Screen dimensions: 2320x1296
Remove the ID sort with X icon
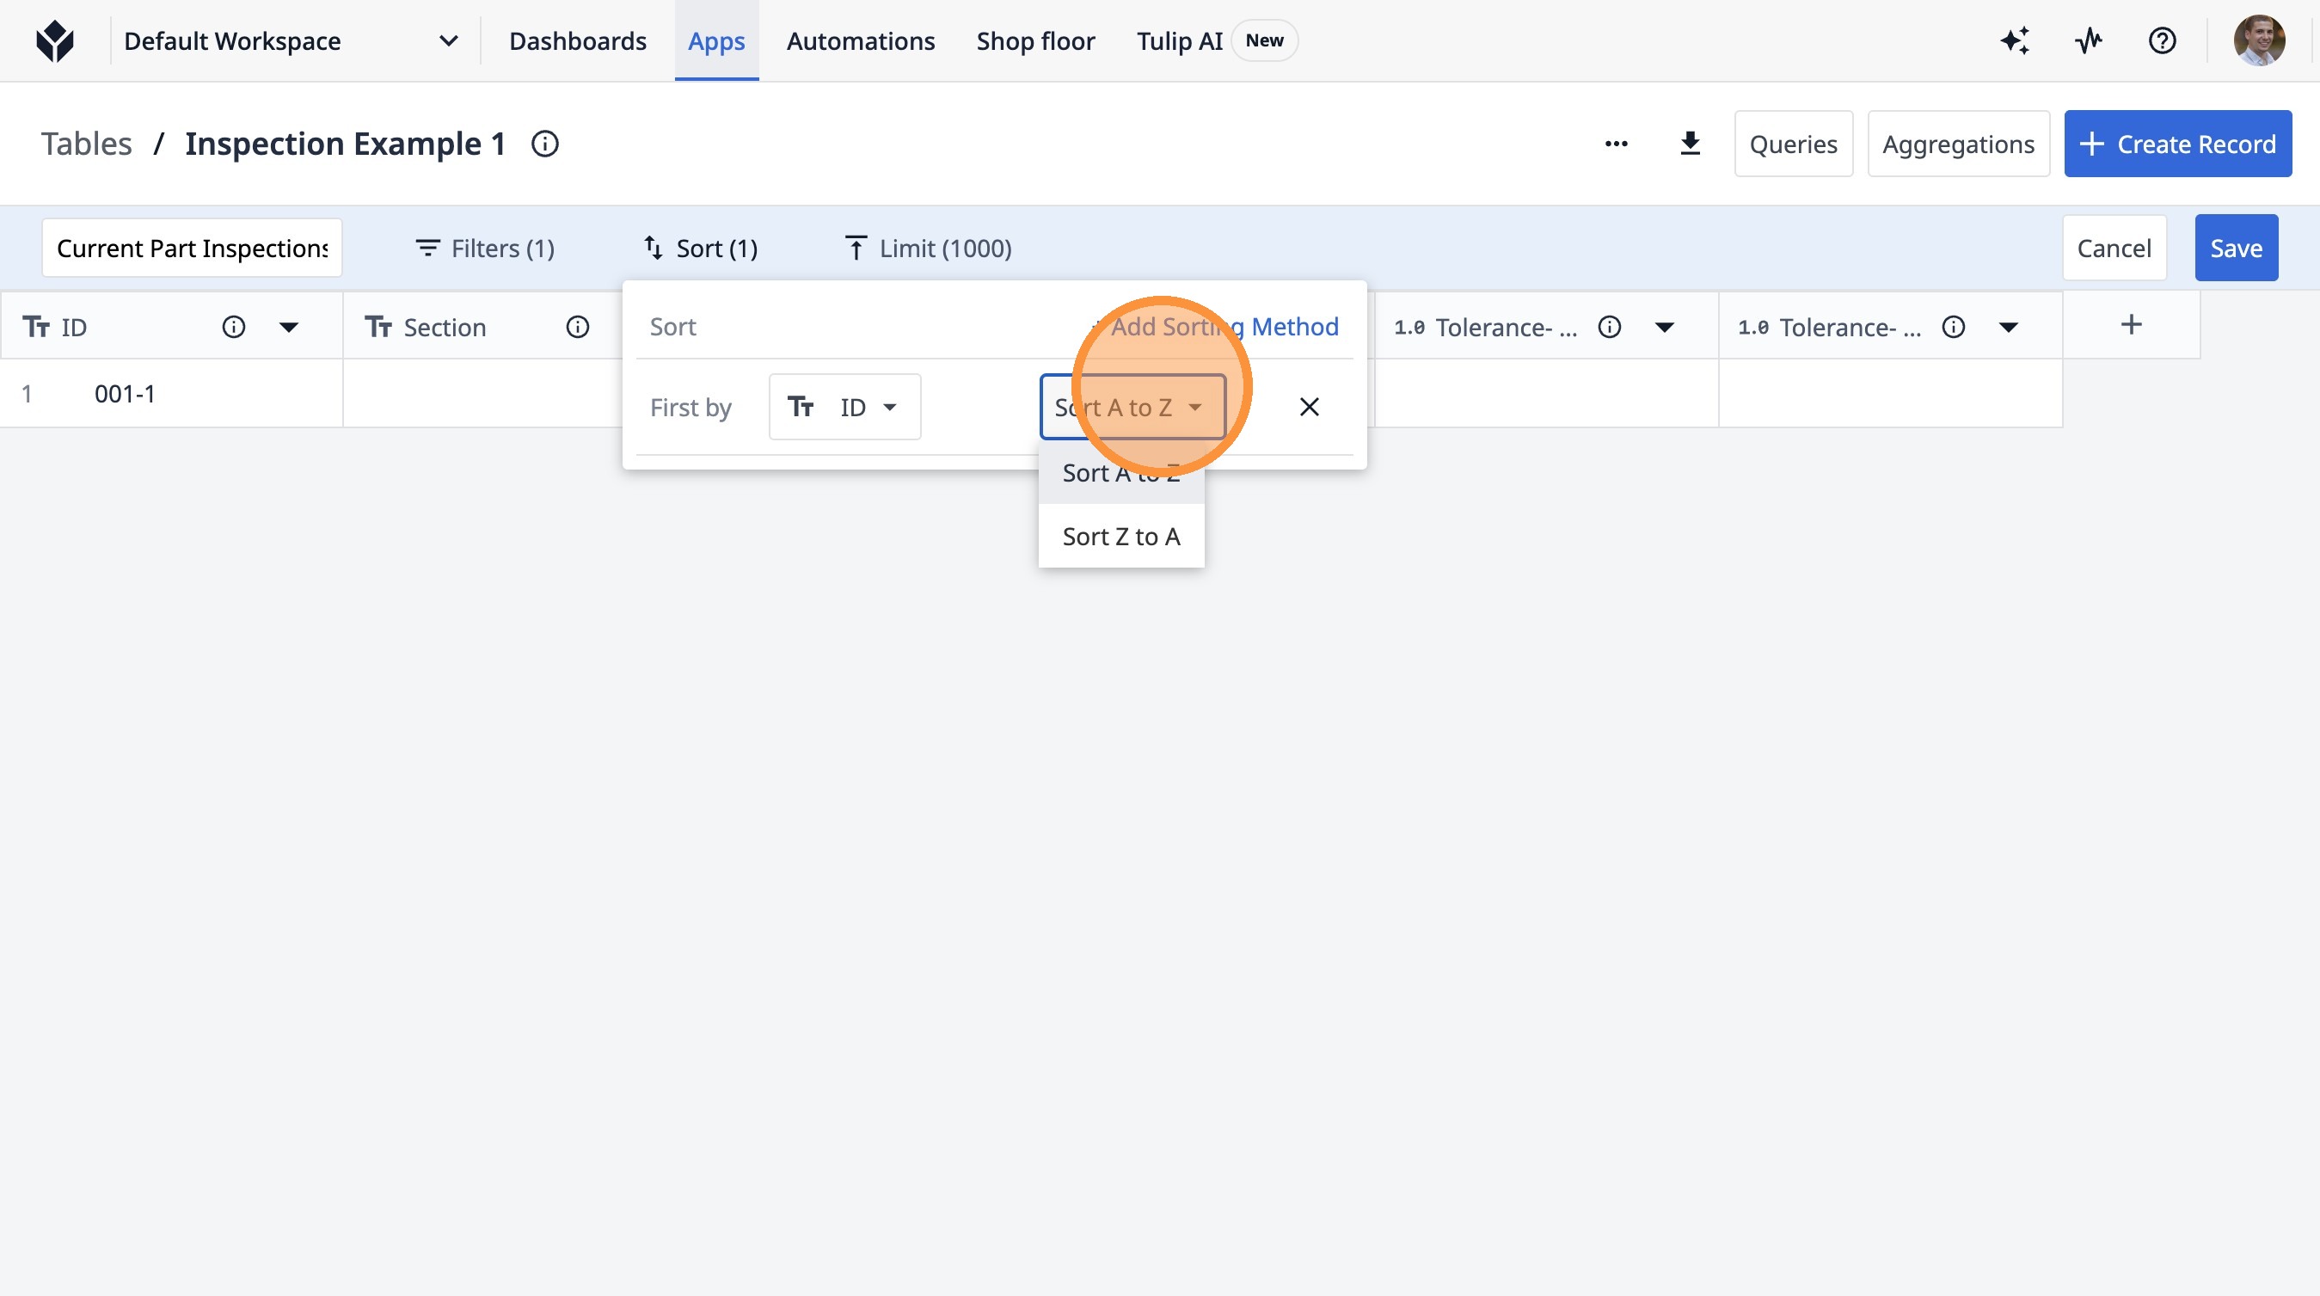tap(1309, 407)
